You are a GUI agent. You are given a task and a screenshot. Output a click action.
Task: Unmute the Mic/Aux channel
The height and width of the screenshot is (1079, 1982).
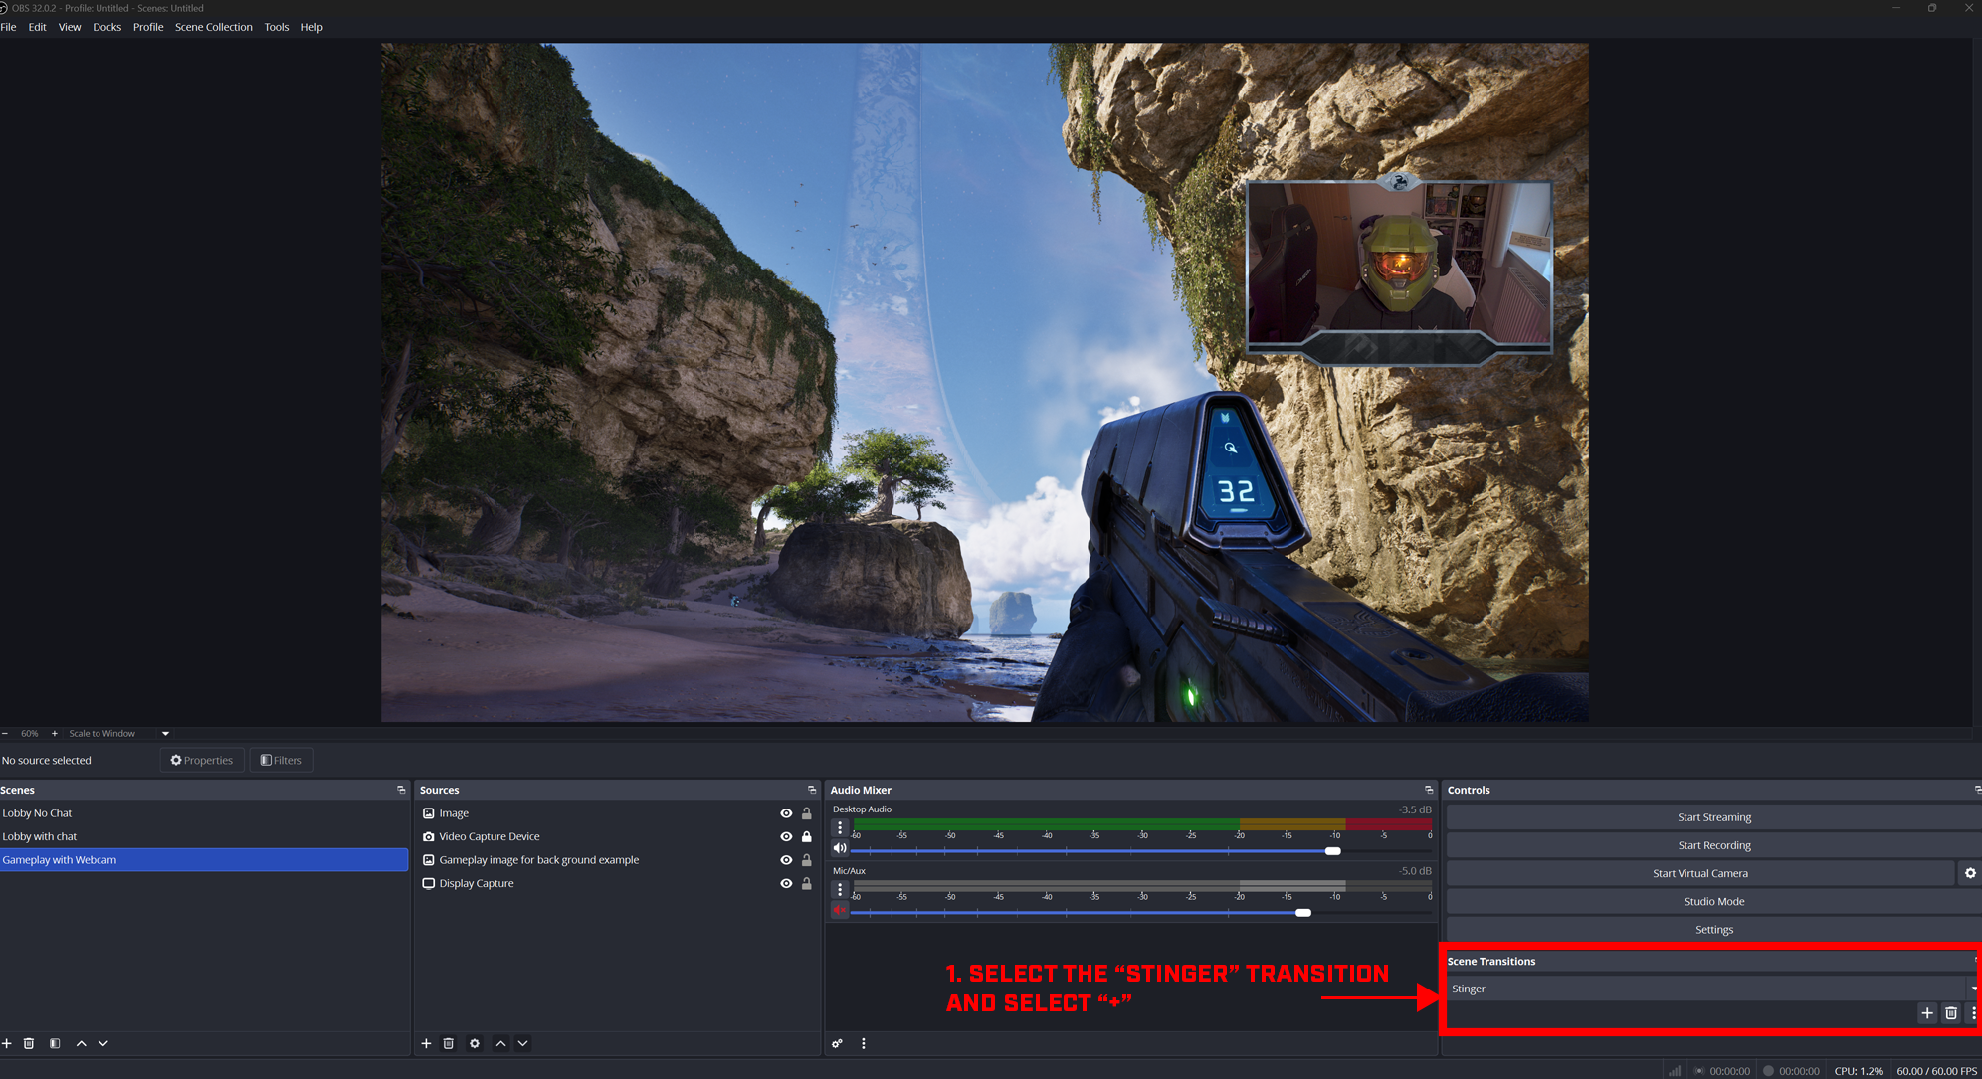tap(840, 910)
